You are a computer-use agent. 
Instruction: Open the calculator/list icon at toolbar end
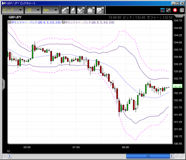tap(182, 10)
